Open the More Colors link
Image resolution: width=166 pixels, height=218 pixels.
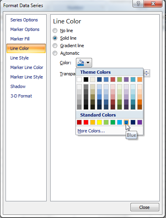(x=91, y=131)
